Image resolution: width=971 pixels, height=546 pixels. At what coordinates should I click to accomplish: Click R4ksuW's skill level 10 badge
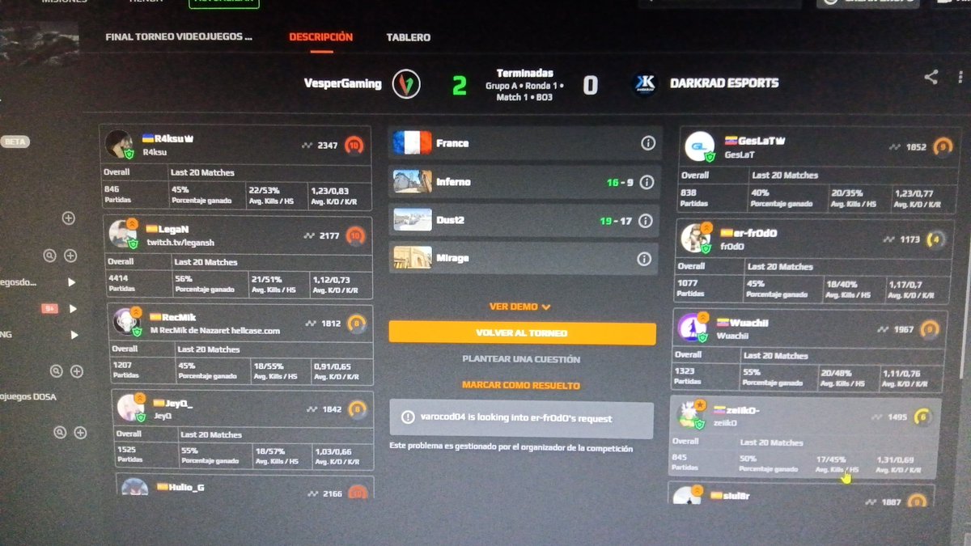[356, 146]
